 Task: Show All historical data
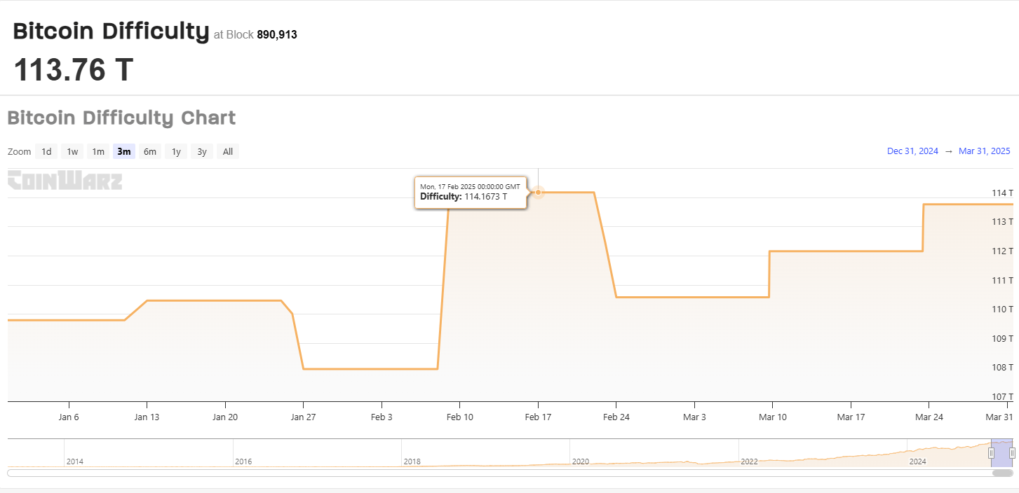[x=227, y=151]
